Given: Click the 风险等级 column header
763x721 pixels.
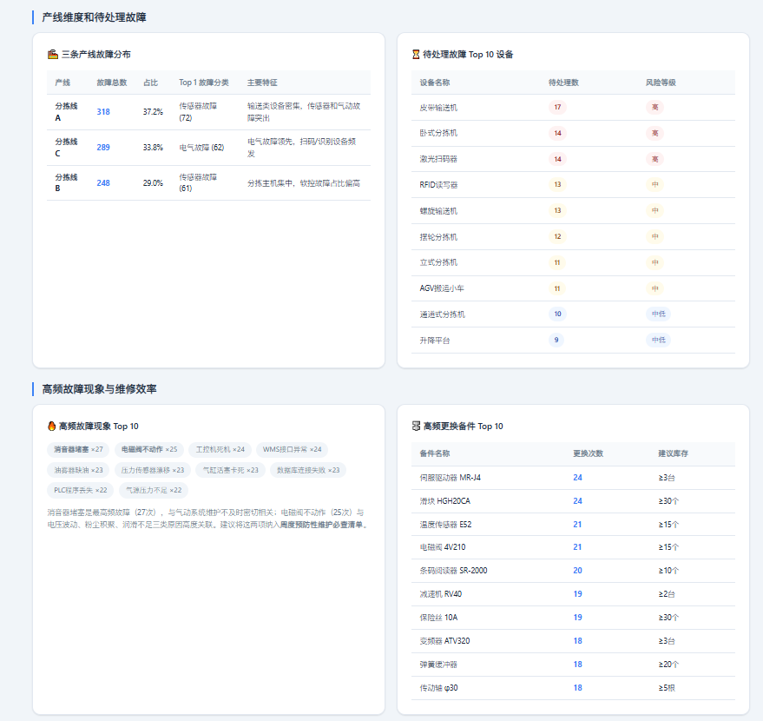Looking at the screenshot, I should click(661, 83).
